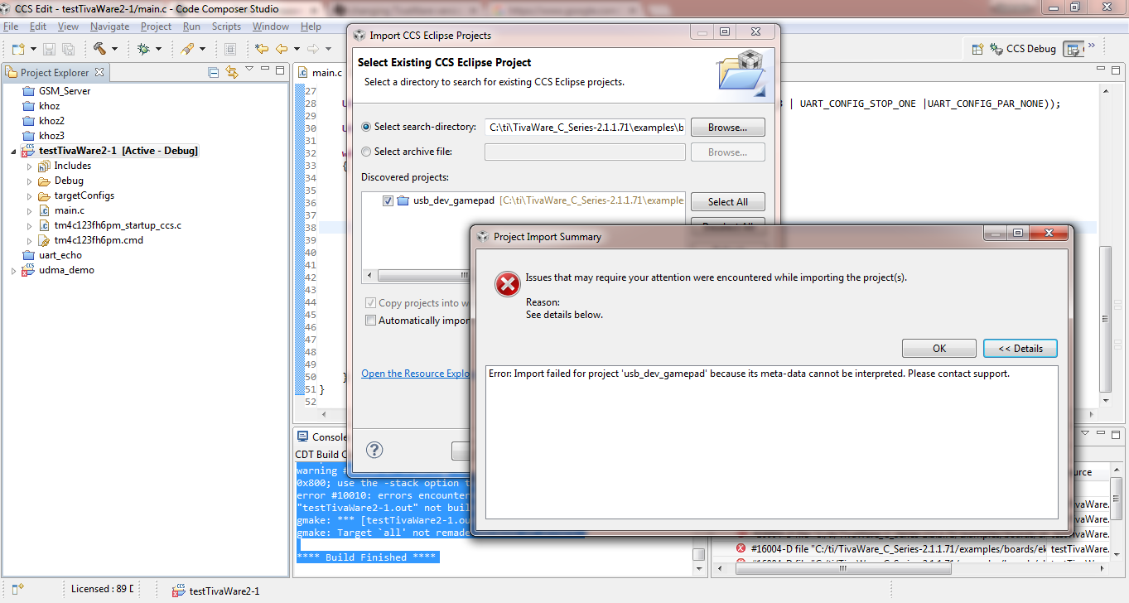The width and height of the screenshot is (1129, 603).
Task: Click the << Details button
Action: click(1020, 349)
